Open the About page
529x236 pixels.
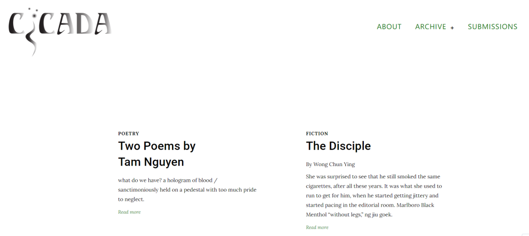[389, 26]
